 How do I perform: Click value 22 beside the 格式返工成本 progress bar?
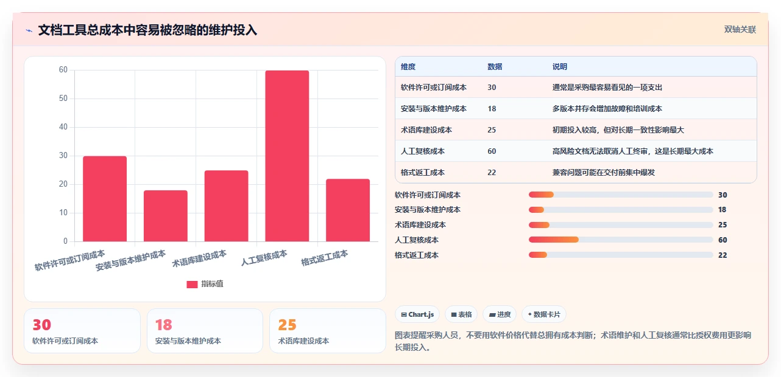pyautogui.click(x=723, y=255)
